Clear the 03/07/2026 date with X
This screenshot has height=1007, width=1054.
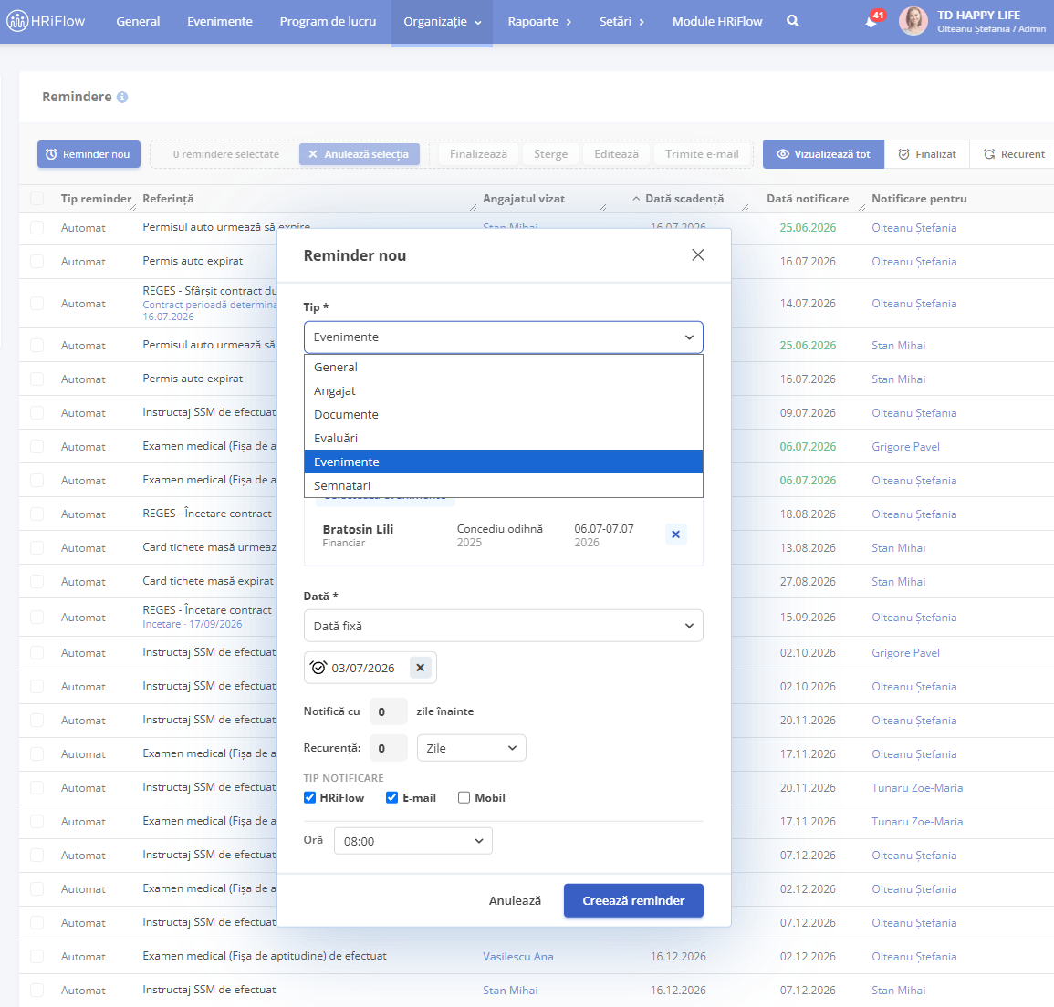coord(420,668)
